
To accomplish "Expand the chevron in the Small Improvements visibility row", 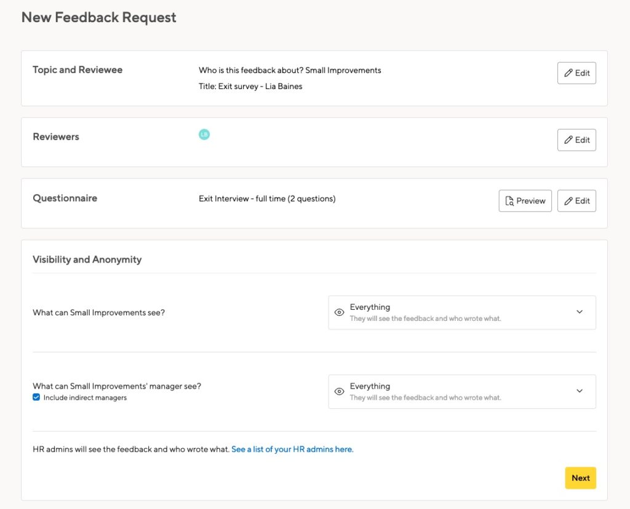I will [x=580, y=312].
